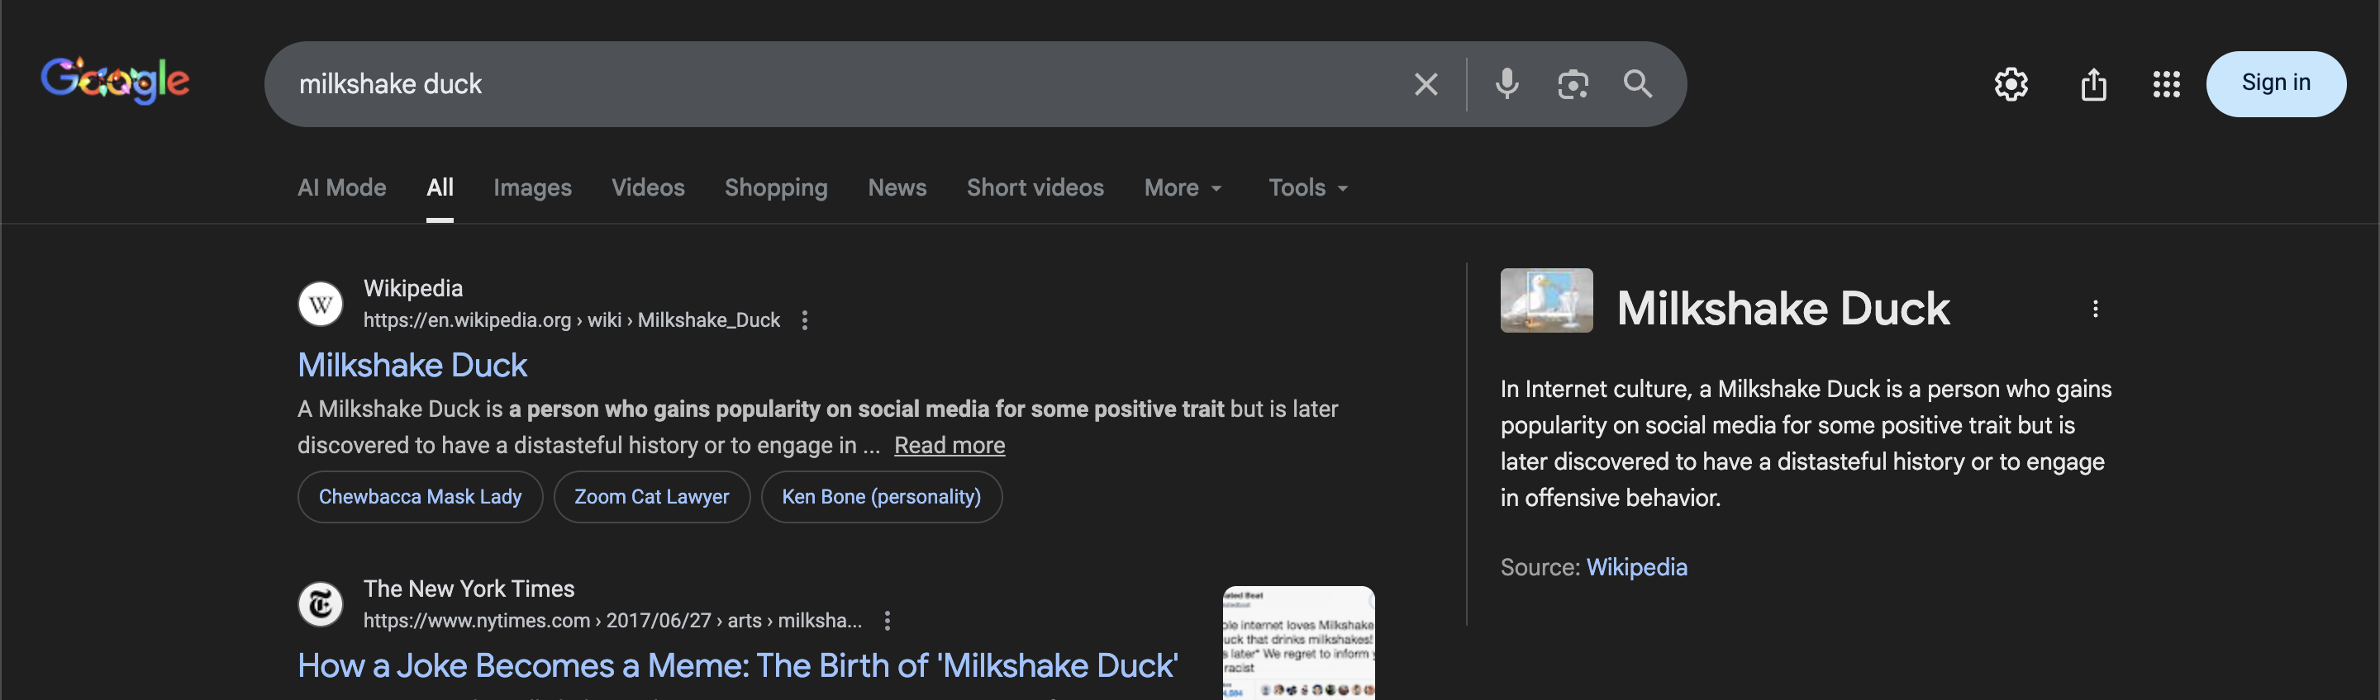This screenshot has width=2380, height=700.
Task: Switch to the Images tab
Action: [x=532, y=187]
